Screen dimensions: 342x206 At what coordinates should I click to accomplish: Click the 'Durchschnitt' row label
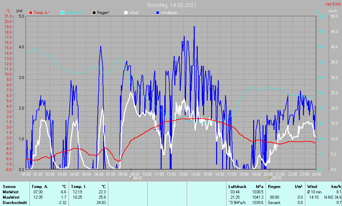15,203
